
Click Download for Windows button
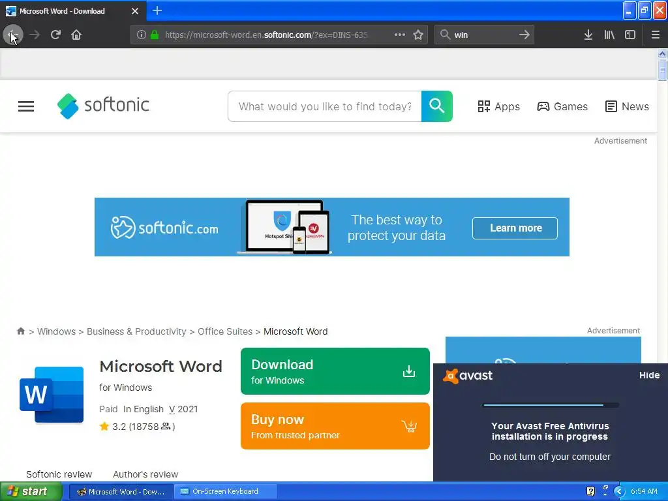tap(335, 371)
